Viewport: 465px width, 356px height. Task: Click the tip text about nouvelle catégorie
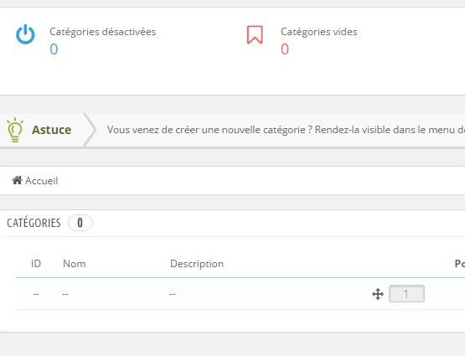286,130
